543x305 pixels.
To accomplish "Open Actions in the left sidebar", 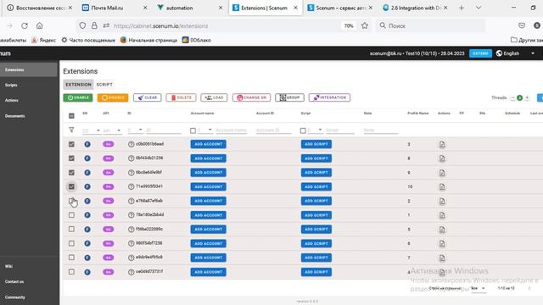I will (11, 100).
